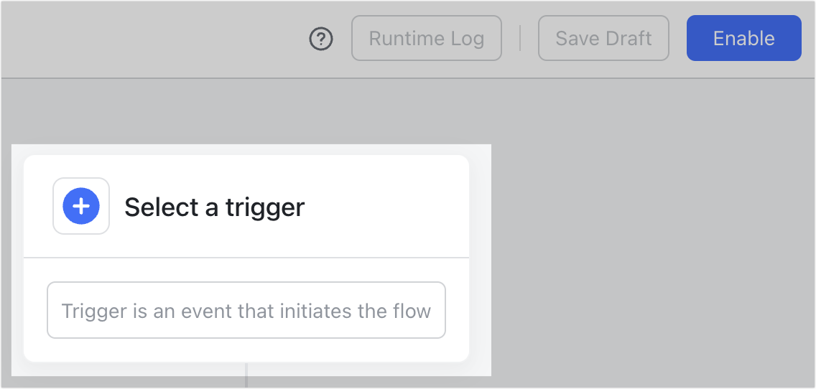Image resolution: width=816 pixels, height=389 pixels.
Task: Click the vertical divider beside Runtime Log
Action: (x=520, y=39)
